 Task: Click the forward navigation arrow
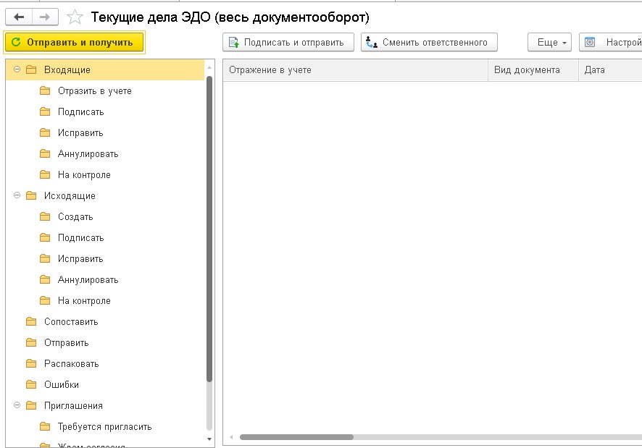(45, 17)
